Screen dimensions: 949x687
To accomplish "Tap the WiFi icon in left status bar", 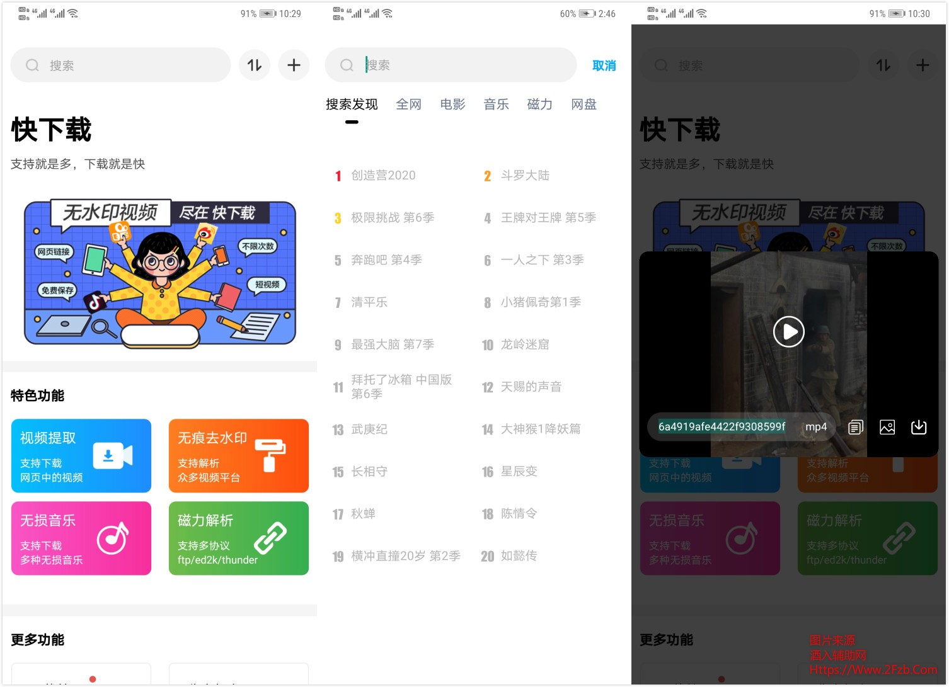I will tap(73, 13).
